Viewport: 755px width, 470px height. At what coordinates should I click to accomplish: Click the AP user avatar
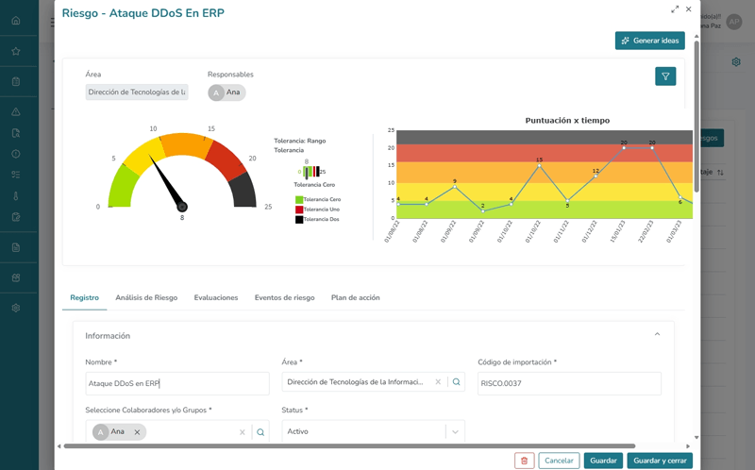[x=734, y=22]
